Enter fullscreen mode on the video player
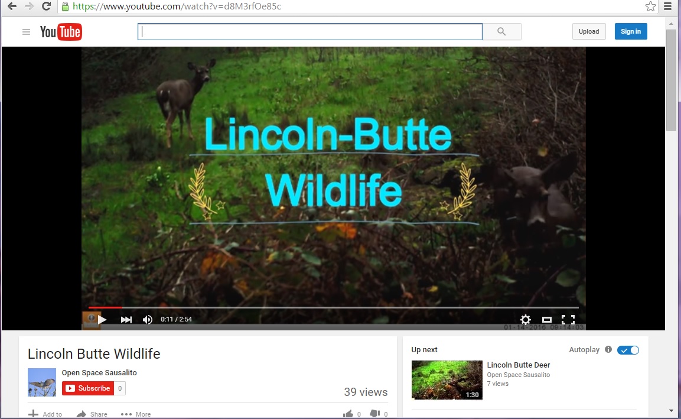The image size is (681, 419). point(568,320)
